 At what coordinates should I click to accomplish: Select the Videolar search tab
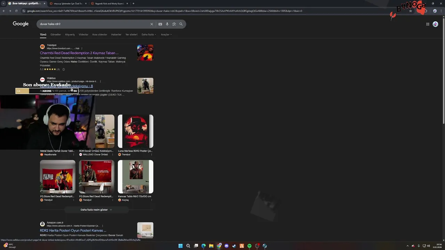point(83,34)
